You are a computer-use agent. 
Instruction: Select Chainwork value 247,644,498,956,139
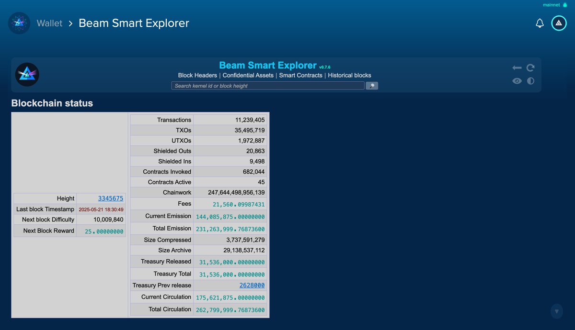236,192
